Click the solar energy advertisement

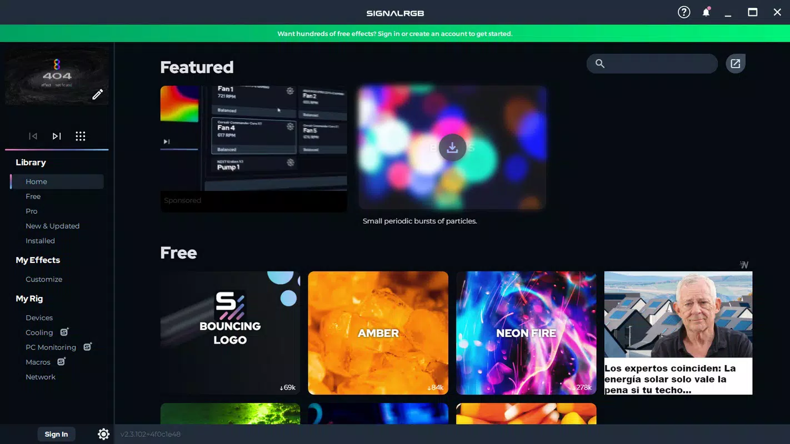(x=678, y=333)
